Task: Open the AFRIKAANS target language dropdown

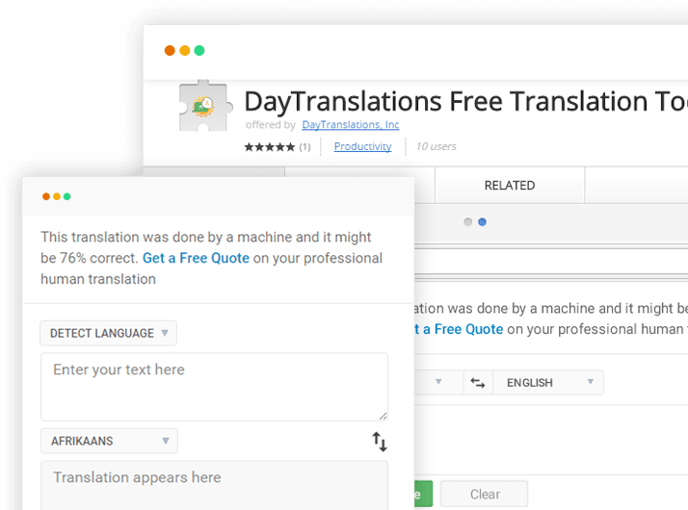Action: [109, 441]
